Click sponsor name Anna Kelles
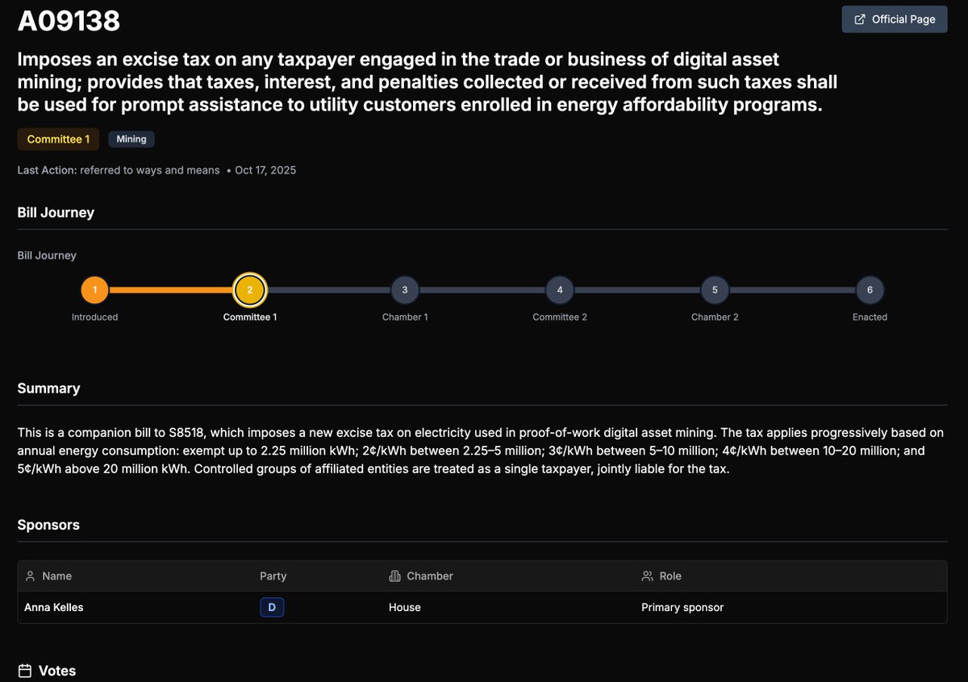968x682 pixels. pyautogui.click(x=54, y=607)
